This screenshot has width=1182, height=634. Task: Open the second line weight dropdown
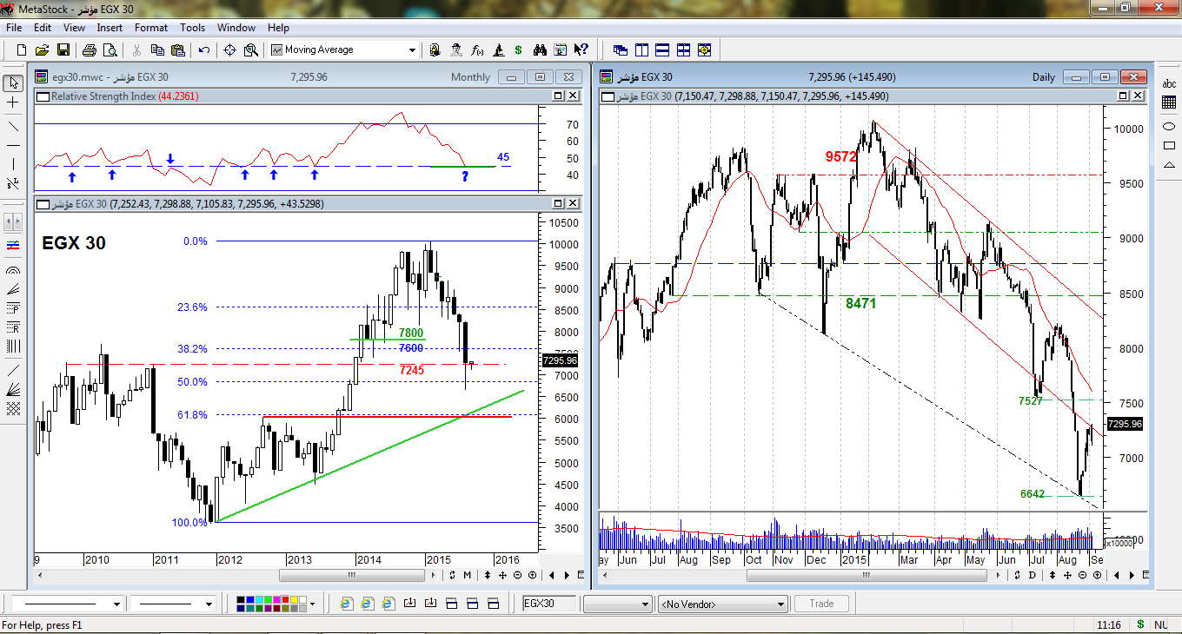(210, 604)
